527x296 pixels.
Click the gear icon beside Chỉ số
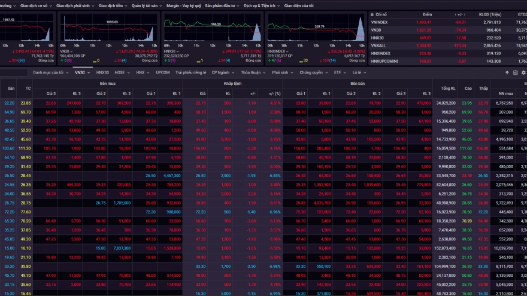pyautogui.click(x=372, y=14)
